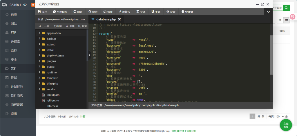Click the green search button at top right
This screenshot has width=297, height=136.
pos(286,8)
